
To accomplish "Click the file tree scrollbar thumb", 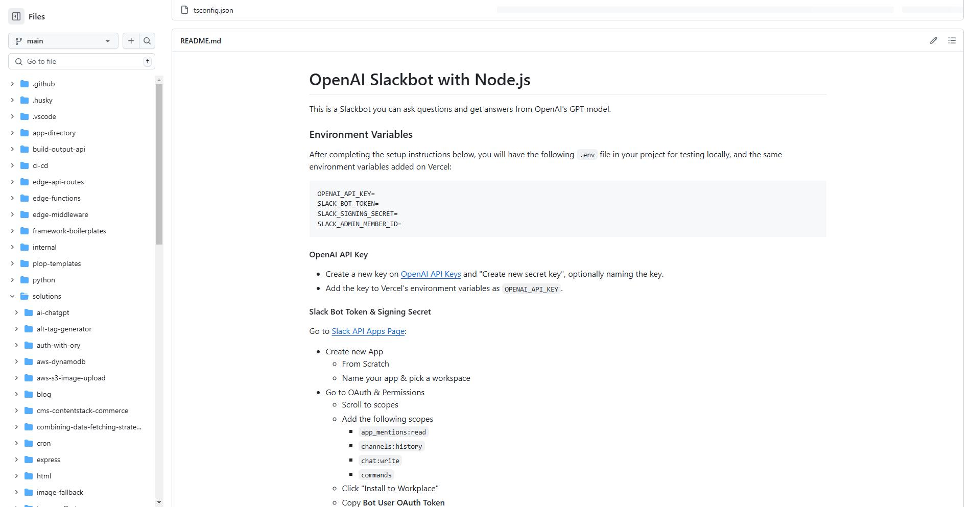I will coord(159,164).
